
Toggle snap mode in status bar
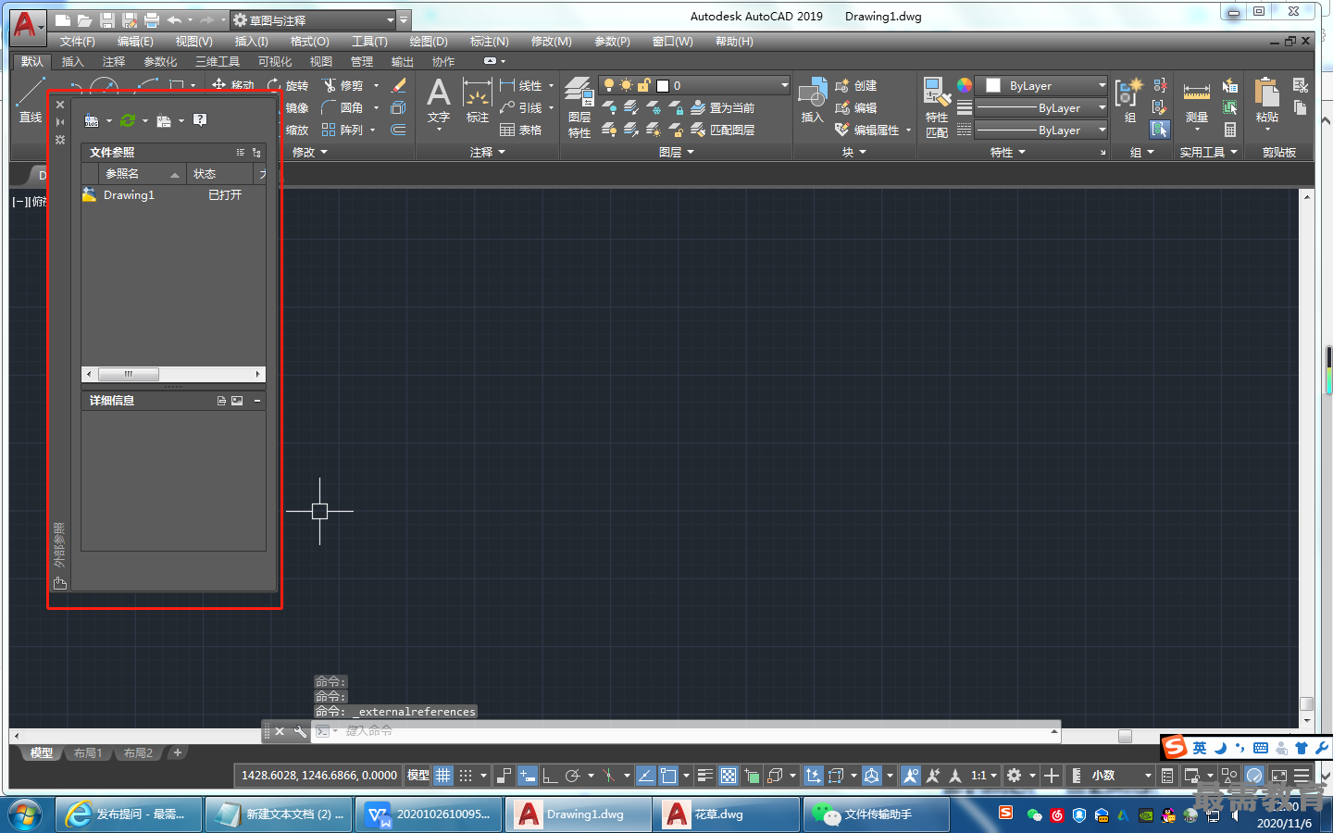[466, 776]
